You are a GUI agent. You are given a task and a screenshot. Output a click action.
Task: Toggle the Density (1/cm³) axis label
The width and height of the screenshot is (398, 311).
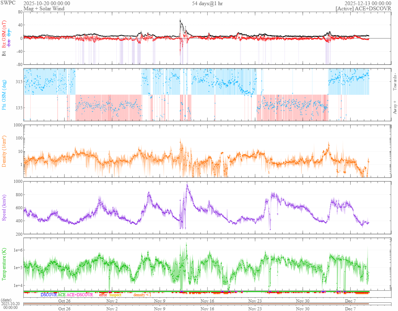click(4, 151)
